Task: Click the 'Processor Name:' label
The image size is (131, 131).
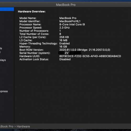Action: [x=30, y=24]
